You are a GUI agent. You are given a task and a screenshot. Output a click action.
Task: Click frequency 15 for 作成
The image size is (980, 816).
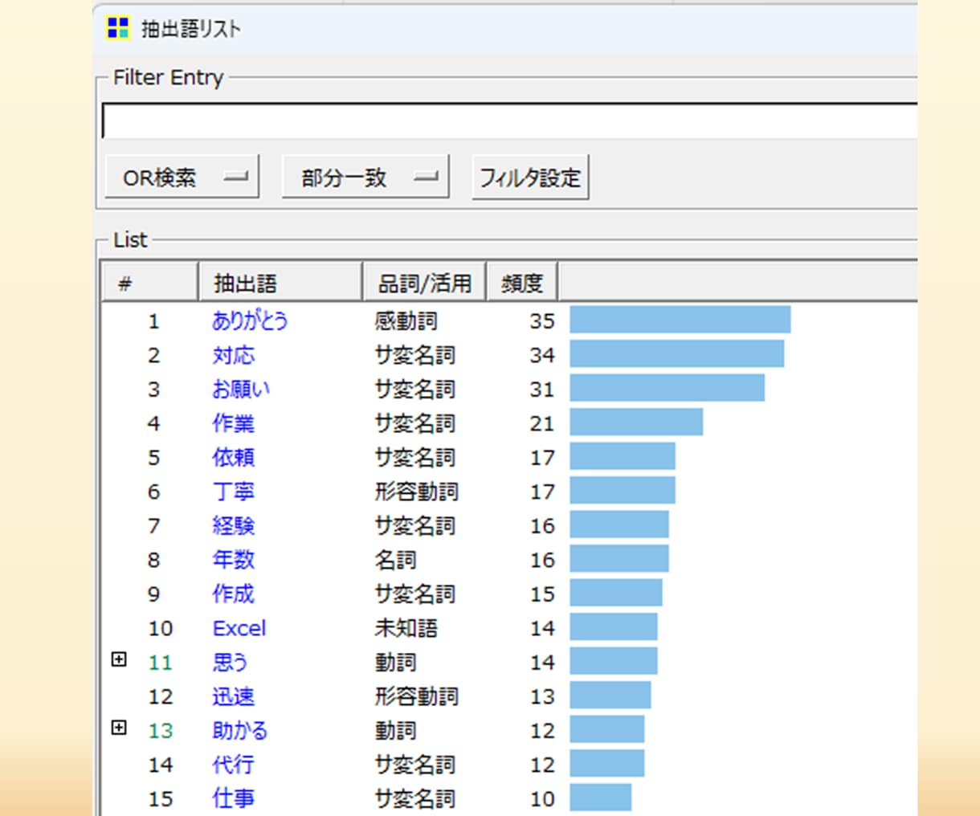pyautogui.click(x=542, y=594)
